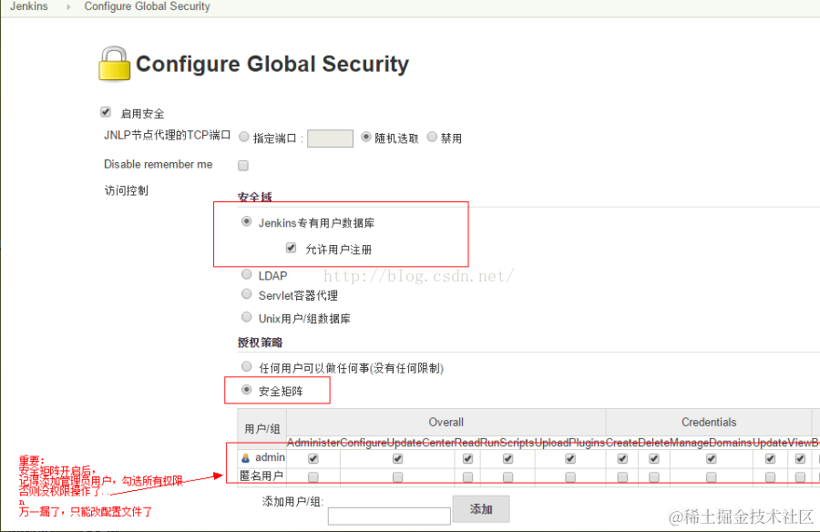Click the Administer column header

point(313,443)
